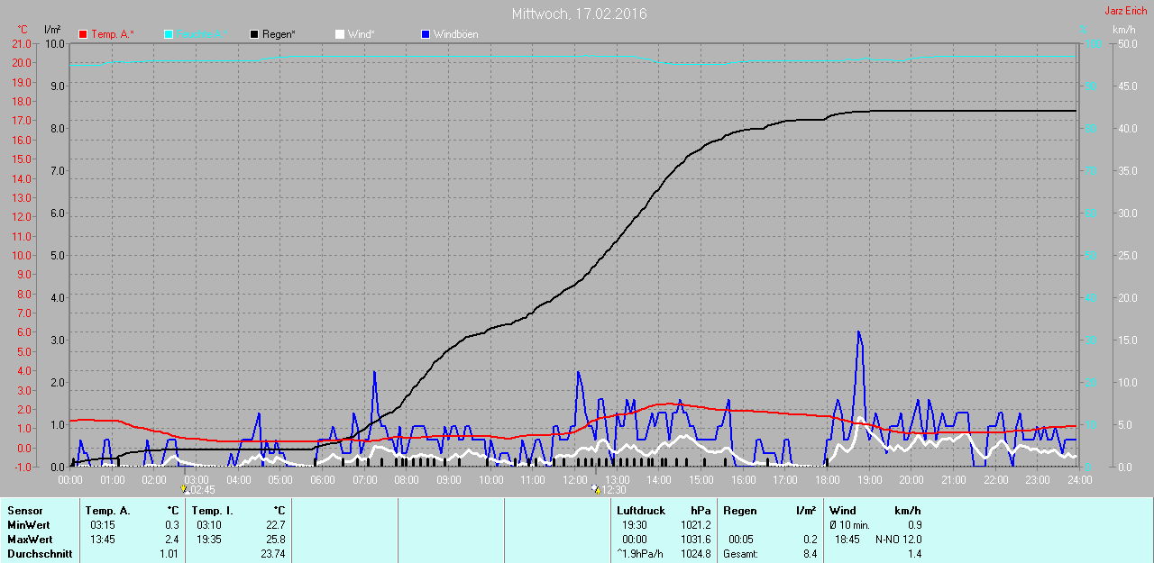Click the black Regen legend swatch
This screenshot has height=563, width=1154.
click(255, 34)
